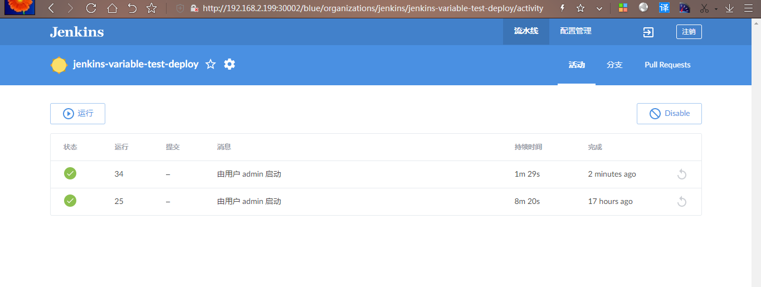Click the shield security icon in address bar
Screen dimensions: 761x287
(x=180, y=8)
